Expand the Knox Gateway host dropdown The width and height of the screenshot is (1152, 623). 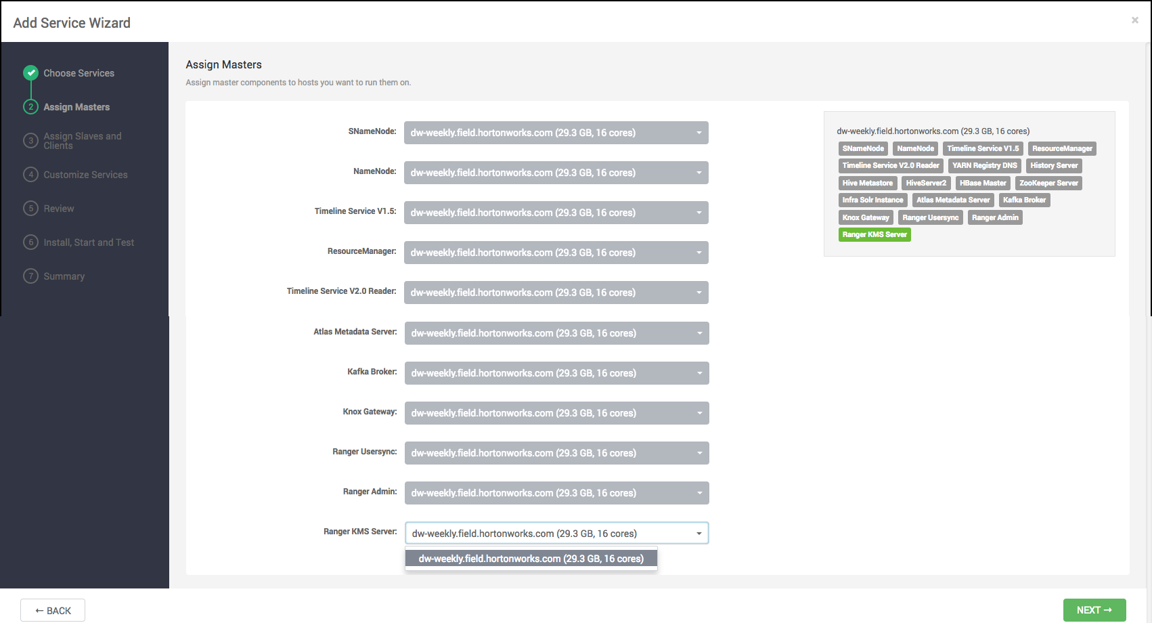coord(557,413)
